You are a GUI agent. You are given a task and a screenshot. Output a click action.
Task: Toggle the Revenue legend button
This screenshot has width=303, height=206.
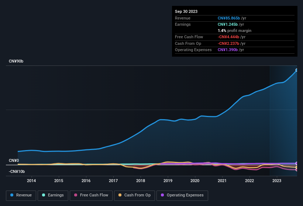coord(21,195)
